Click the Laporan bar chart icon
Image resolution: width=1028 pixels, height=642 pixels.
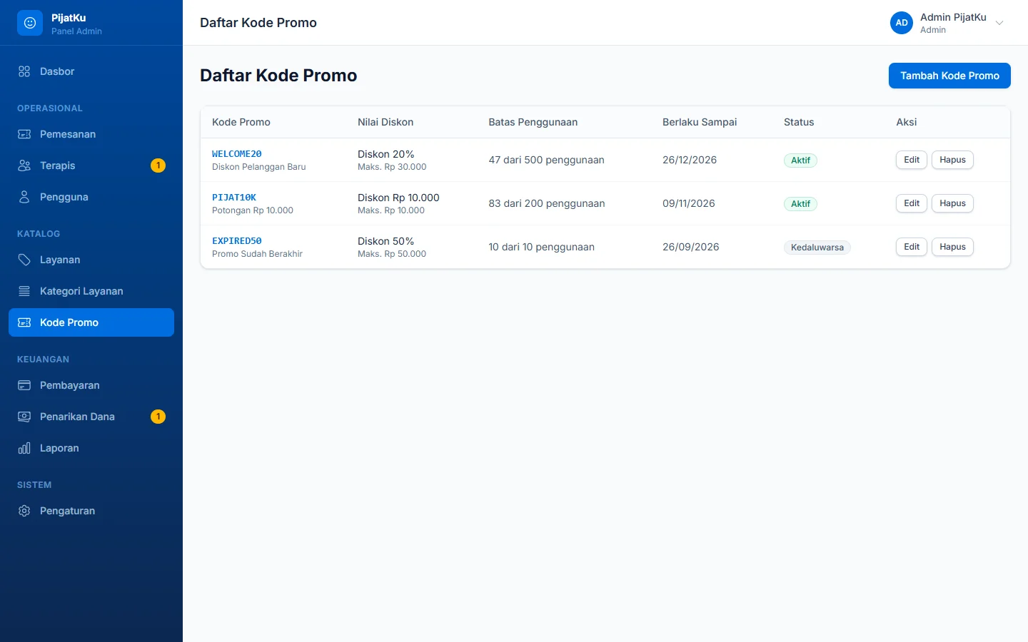point(24,448)
